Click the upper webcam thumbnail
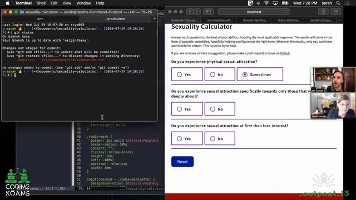Image resolution: width=356 pixels, height=200 pixels. (x=333, y=79)
